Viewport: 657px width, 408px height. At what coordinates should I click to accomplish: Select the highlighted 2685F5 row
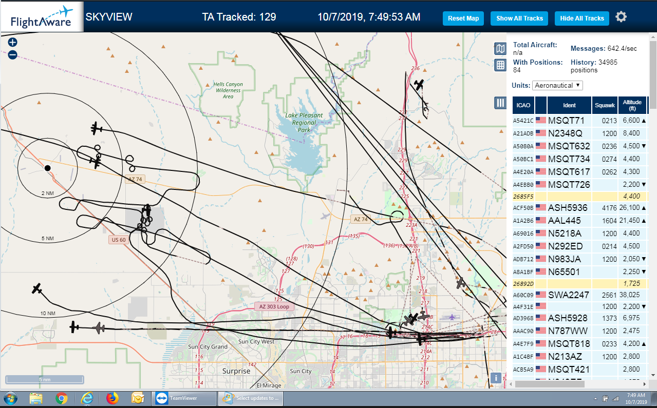pyautogui.click(x=580, y=196)
